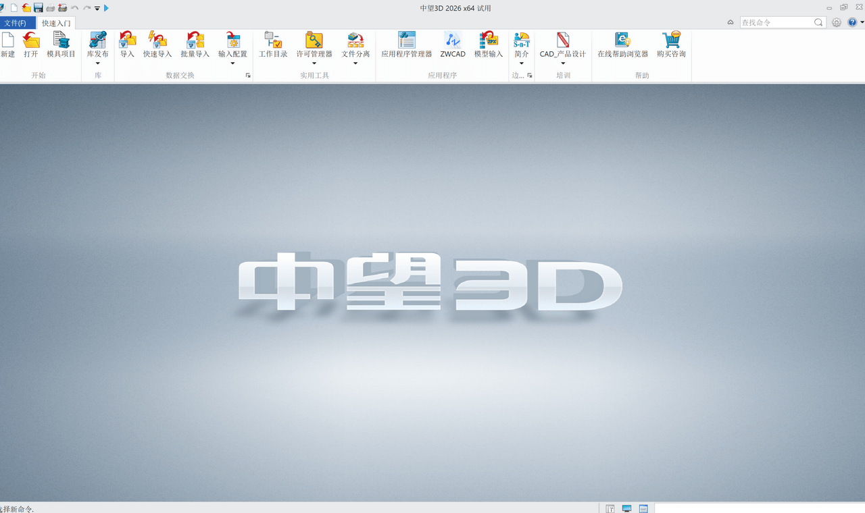Open the 应用程序管理器 application manager
Image resolution: width=865 pixels, height=513 pixels.
coord(406,45)
